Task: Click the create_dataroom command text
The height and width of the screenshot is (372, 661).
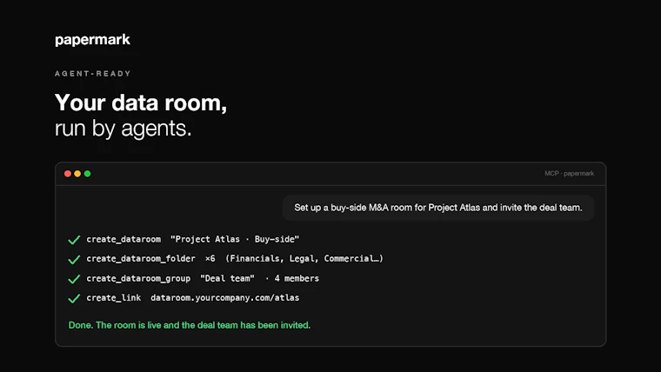Action: point(124,239)
